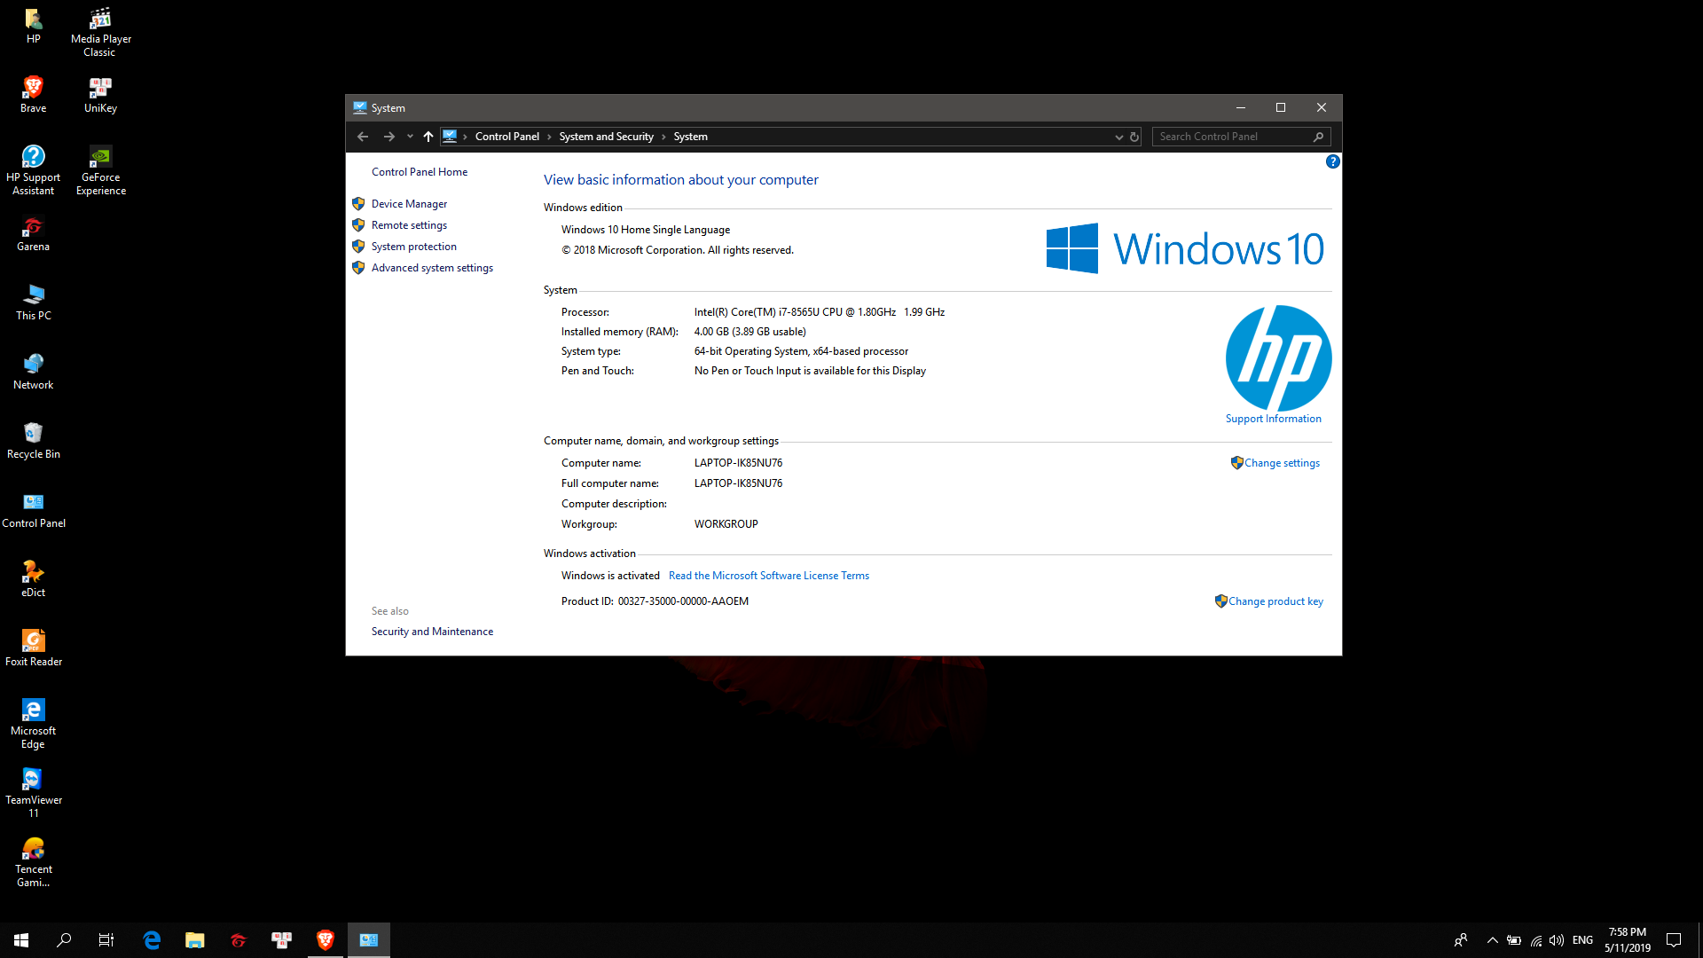This screenshot has width=1703, height=958.
Task: Launch HP Support Assistant icon
Action: pos(33,170)
